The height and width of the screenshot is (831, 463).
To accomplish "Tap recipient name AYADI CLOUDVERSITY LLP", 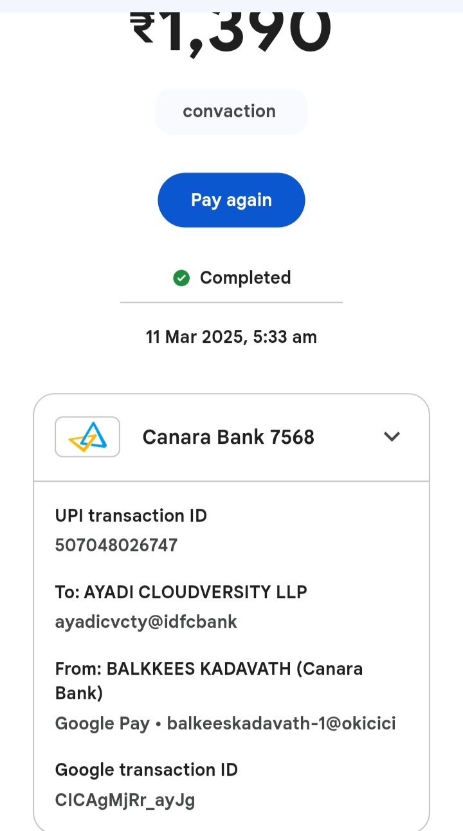I will (195, 592).
